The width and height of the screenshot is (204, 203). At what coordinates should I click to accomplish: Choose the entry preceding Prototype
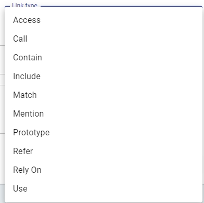(x=104, y=113)
